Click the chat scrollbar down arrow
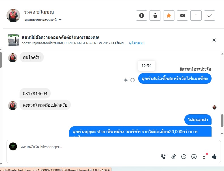Viewport: 224px width, 171px height. coord(222,134)
